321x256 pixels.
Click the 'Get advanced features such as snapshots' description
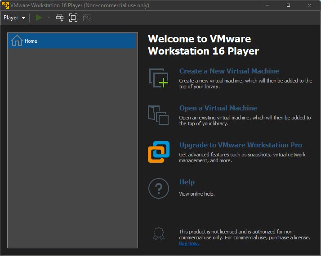pyautogui.click(x=242, y=157)
